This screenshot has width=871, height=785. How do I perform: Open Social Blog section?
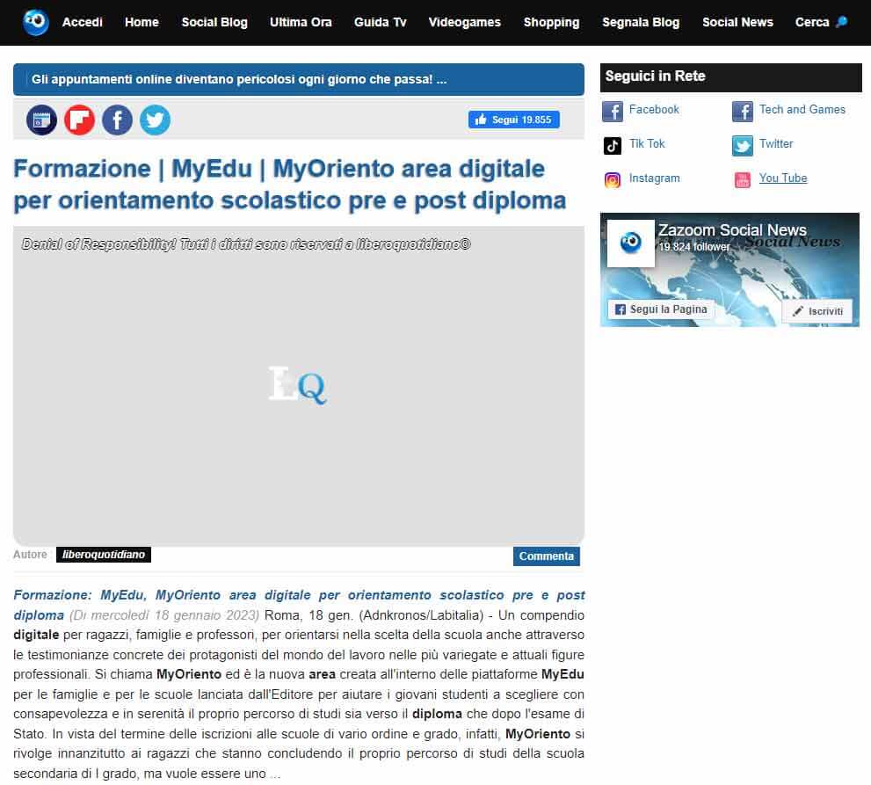click(214, 22)
